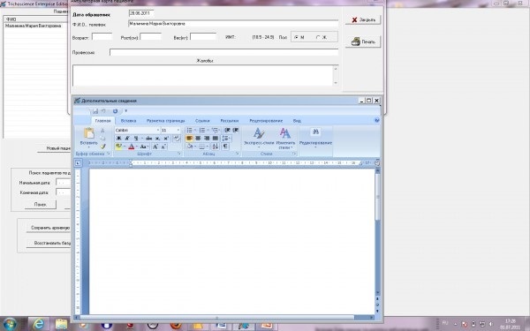This screenshot has width=530, height=331.
Task: Click the Clear Formatting icon
Action: (x=177, y=139)
